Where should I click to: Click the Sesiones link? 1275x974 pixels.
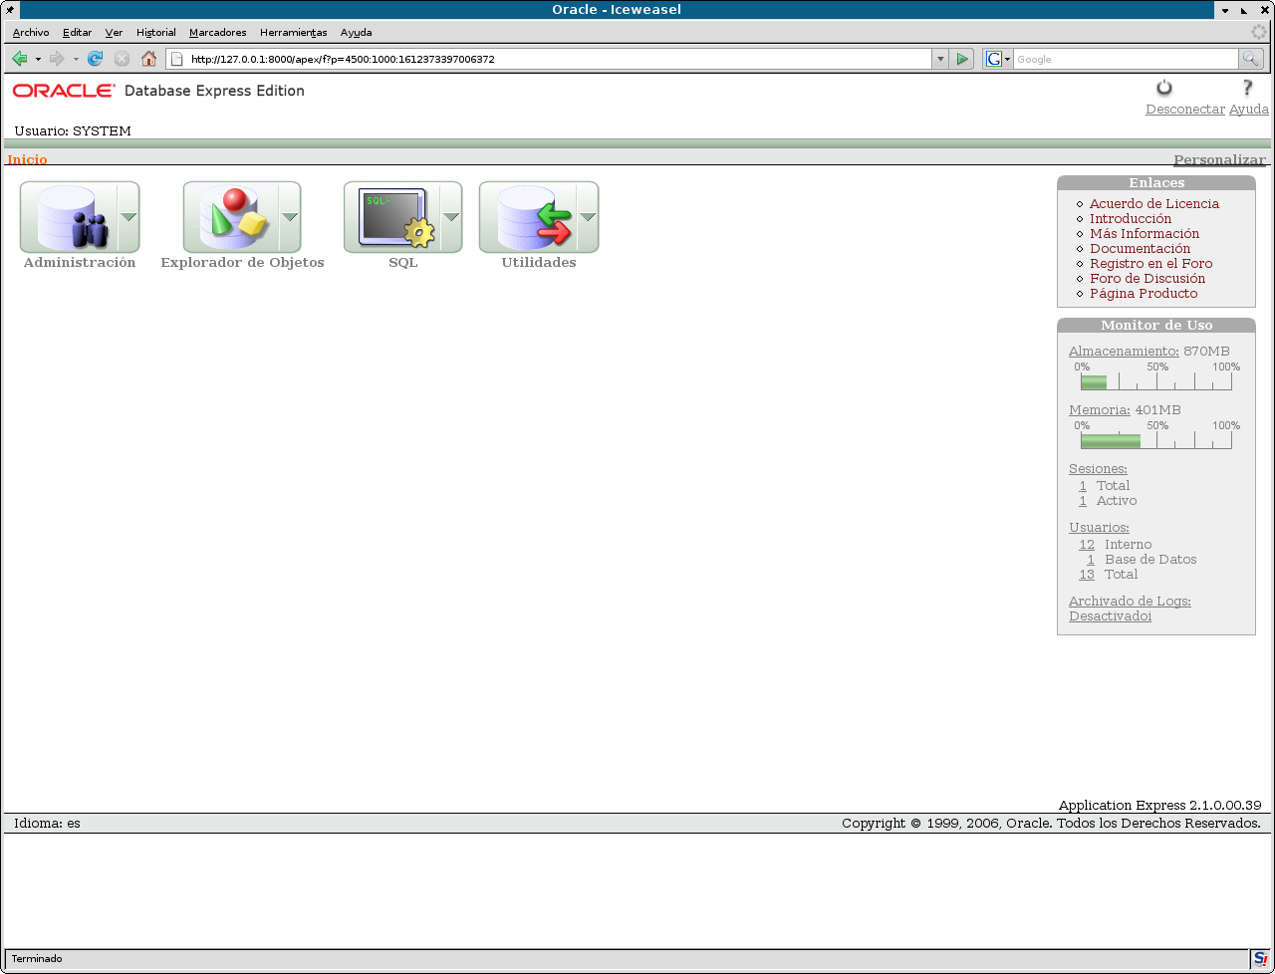coord(1098,468)
